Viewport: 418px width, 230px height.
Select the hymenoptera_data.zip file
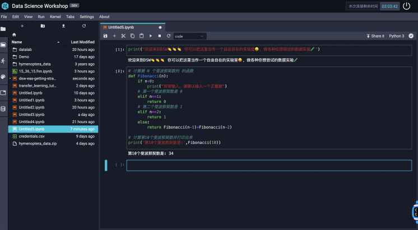(53, 143)
